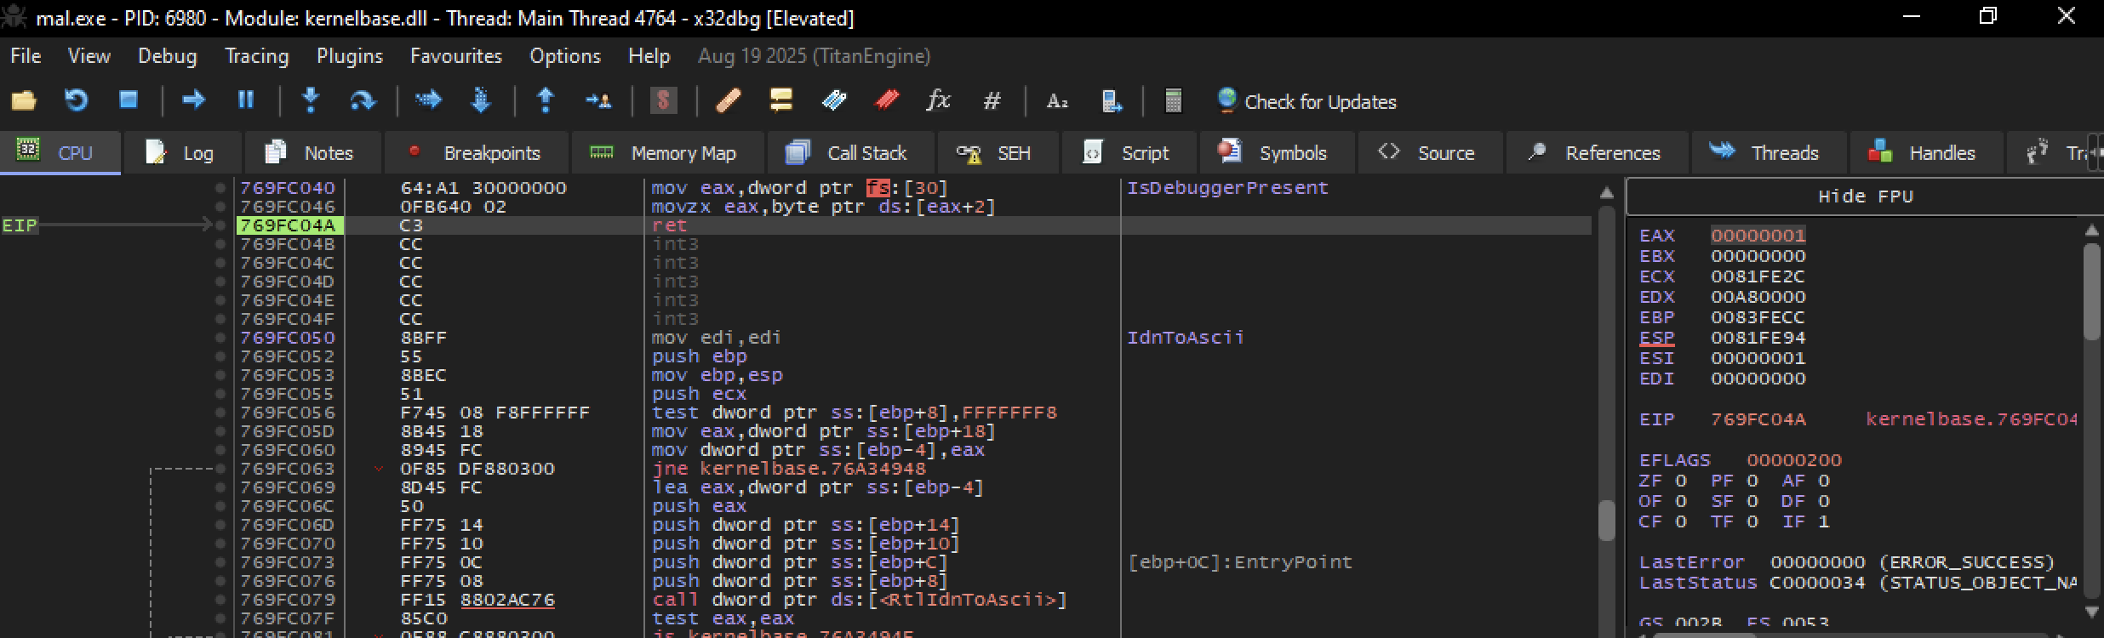2104x638 pixels.
Task: Open the Calculator tool
Action: tap(1173, 100)
